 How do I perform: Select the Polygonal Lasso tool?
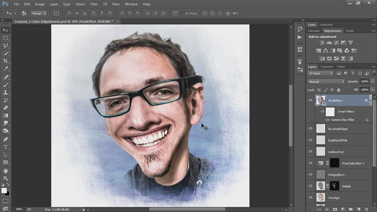click(x=6, y=46)
